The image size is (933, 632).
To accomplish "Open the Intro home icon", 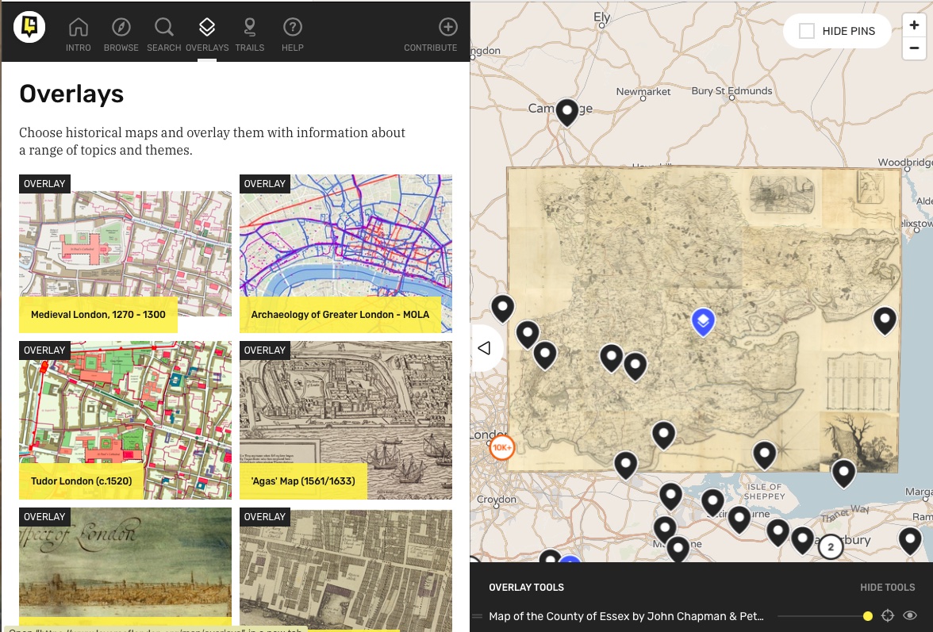I will [x=78, y=26].
